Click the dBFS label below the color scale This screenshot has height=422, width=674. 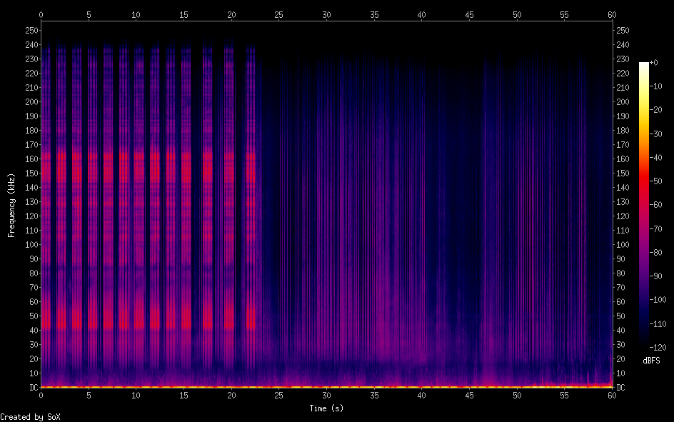651,361
